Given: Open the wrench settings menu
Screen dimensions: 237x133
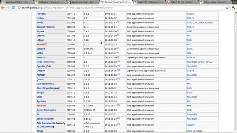Looking at the screenshot, I should pos(233,7).
